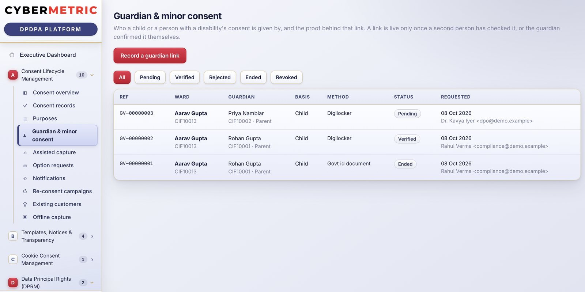The image size is (585, 292).
Task: Click the Notifications icon in sidebar
Action: 25,178
